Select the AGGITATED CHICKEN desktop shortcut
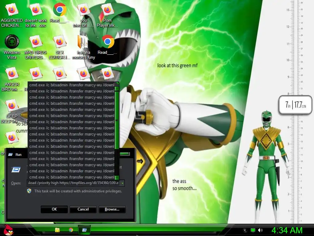This screenshot has height=236, width=314. point(12,16)
